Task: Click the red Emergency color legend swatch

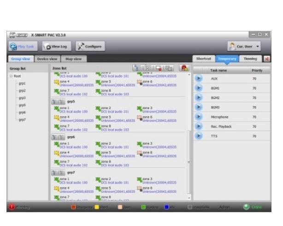Action: pyautogui.click(x=73, y=207)
